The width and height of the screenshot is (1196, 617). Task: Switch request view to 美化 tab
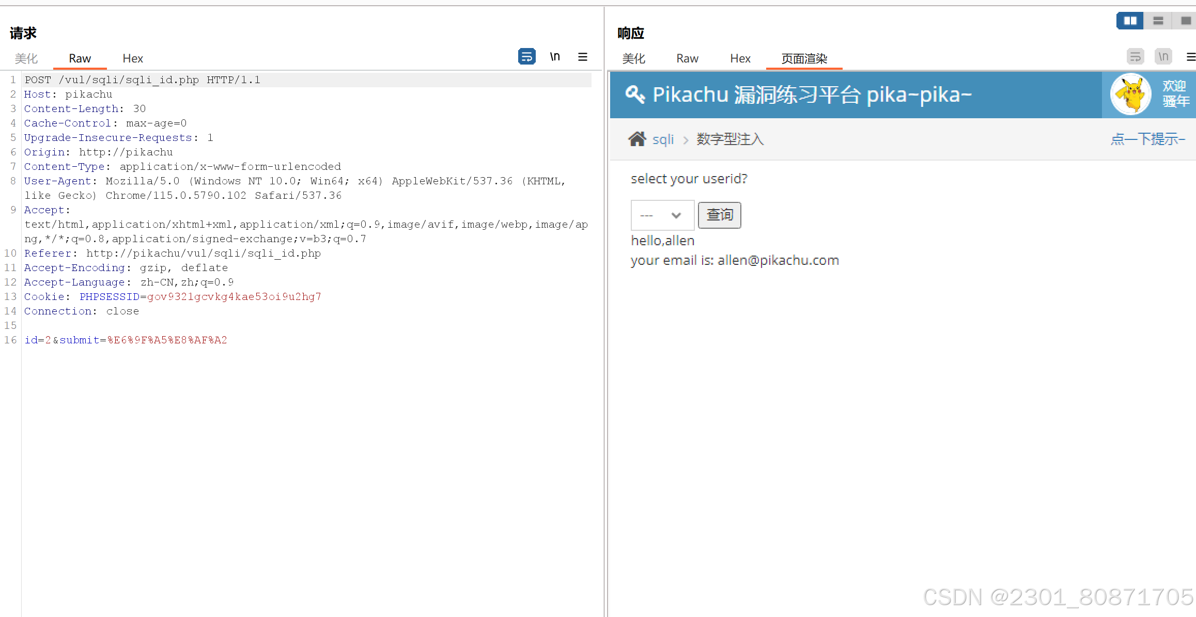point(26,58)
